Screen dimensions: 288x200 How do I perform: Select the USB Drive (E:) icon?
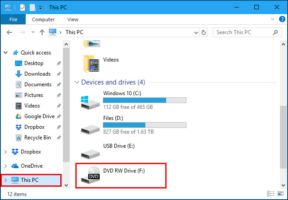click(90, 154)
